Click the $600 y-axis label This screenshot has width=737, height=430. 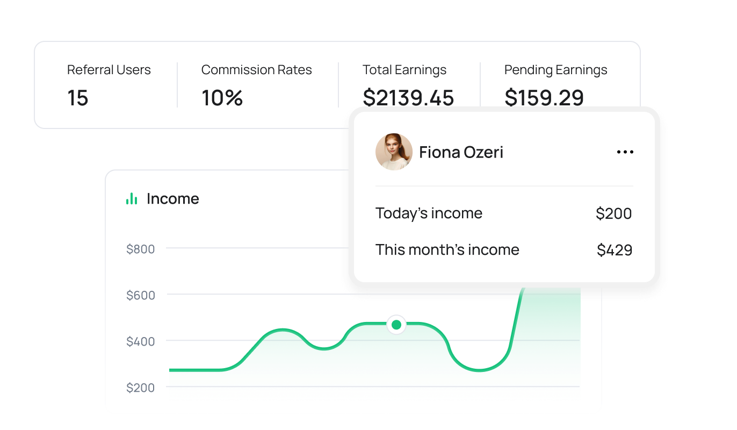pos(140,295)
